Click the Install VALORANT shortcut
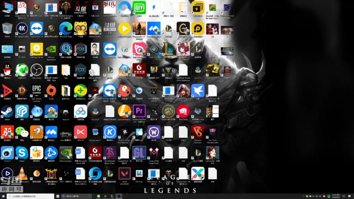Viewport: 354px width, 199px height. [x=124, y=174]
